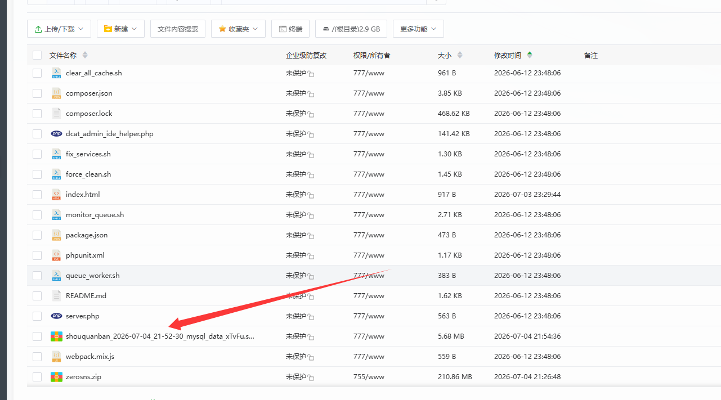Click the archive icon beside zerosns.zip
721x400 pixels.
(x=56, y=376)
